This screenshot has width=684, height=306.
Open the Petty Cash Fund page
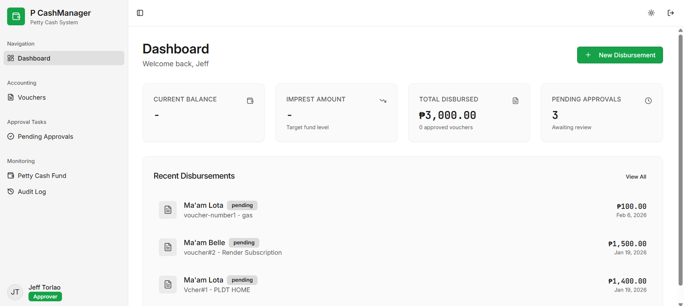42,176
